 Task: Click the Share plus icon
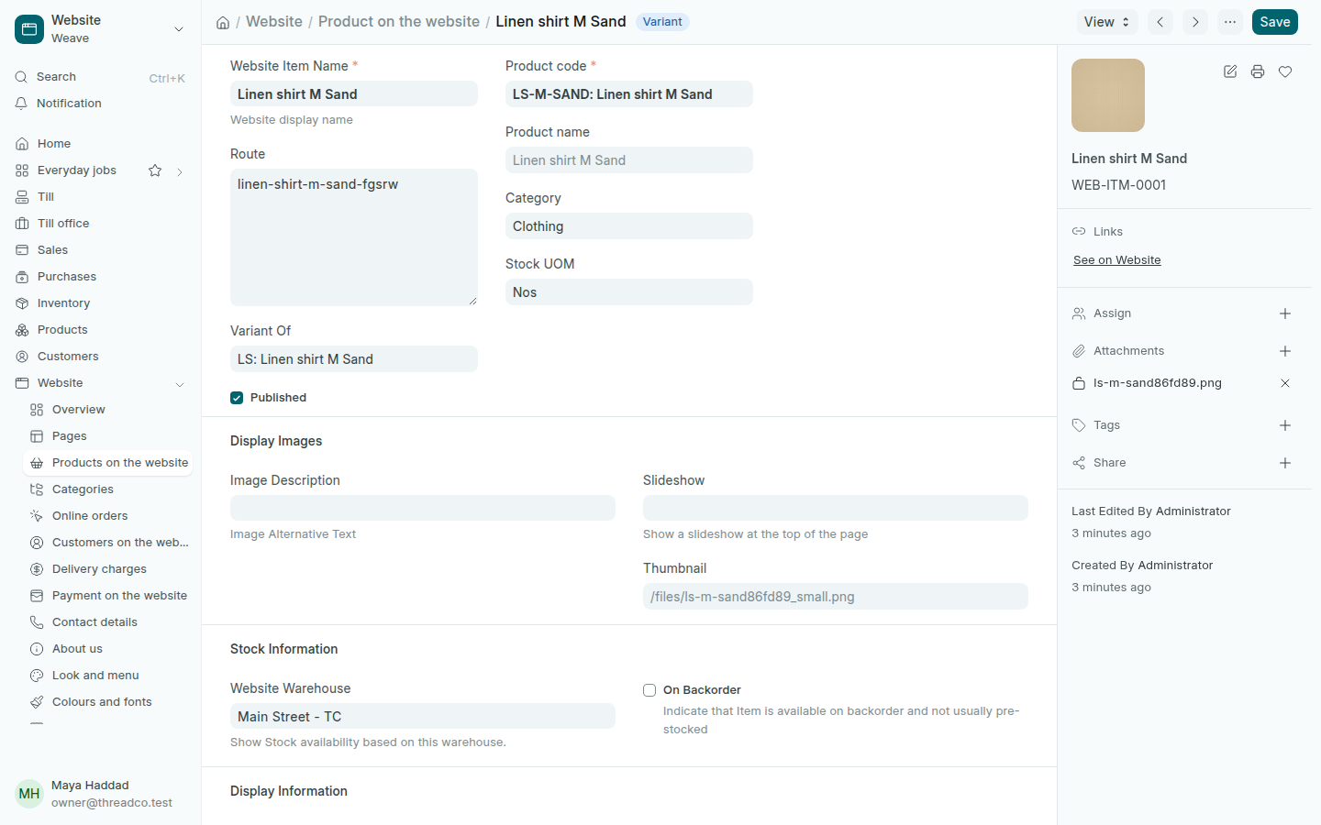point(1285,463)
